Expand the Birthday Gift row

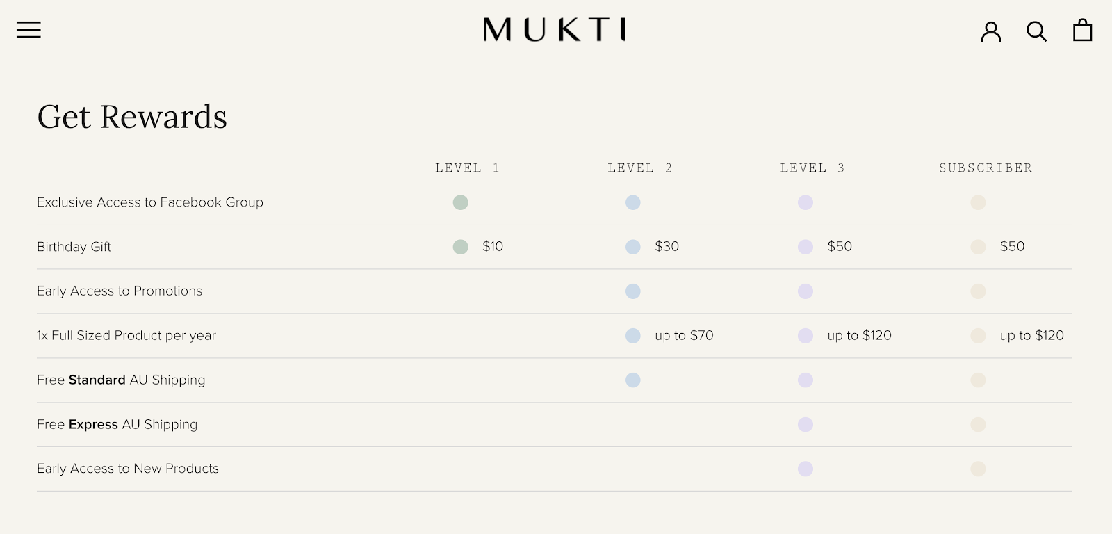pos(74,247)
